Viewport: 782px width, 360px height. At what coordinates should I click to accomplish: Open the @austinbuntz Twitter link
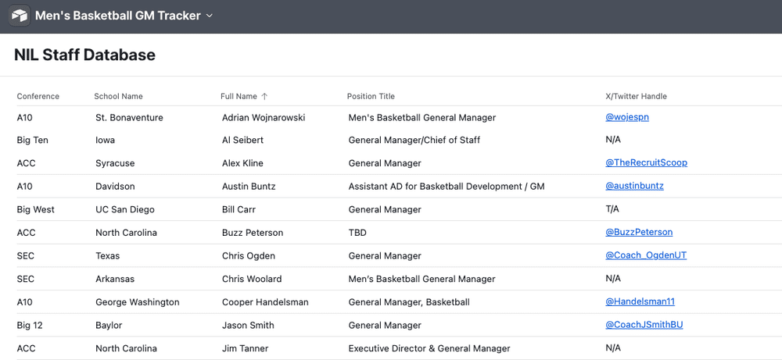coord(634,186)
